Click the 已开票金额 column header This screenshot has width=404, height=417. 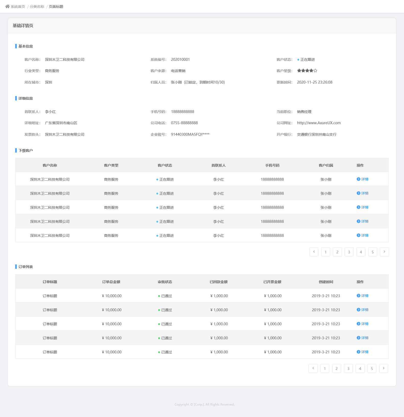tap(272, 282)
